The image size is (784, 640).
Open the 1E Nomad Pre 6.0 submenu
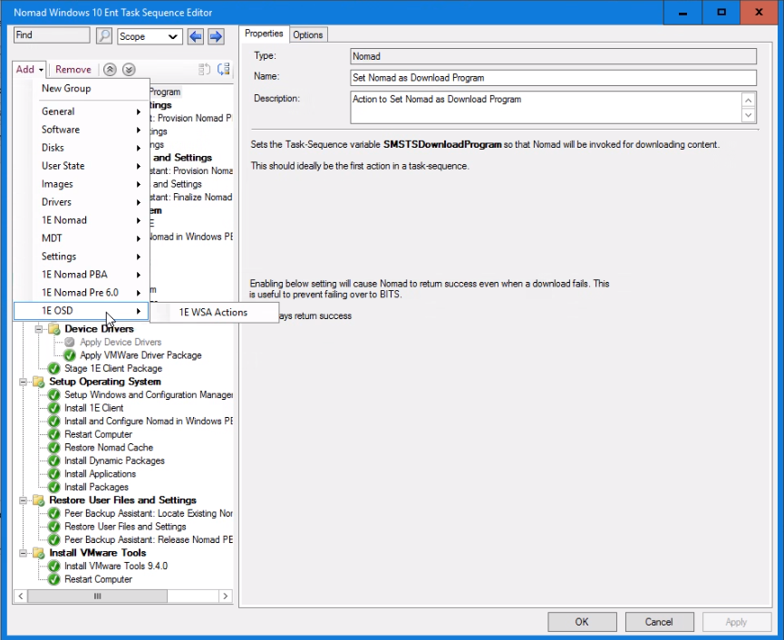pos(81,293)
